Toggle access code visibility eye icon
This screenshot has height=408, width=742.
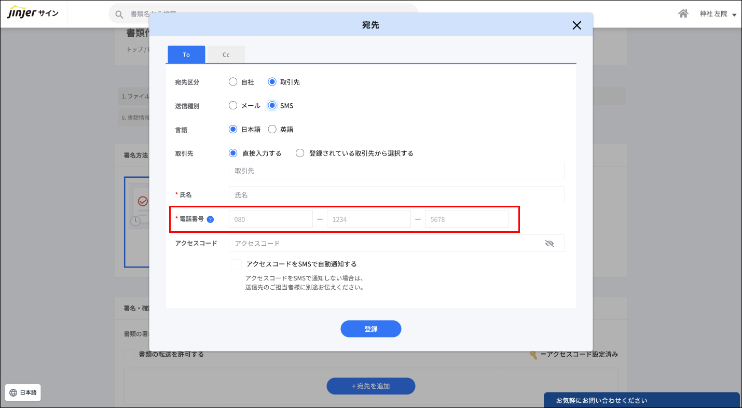550,244
